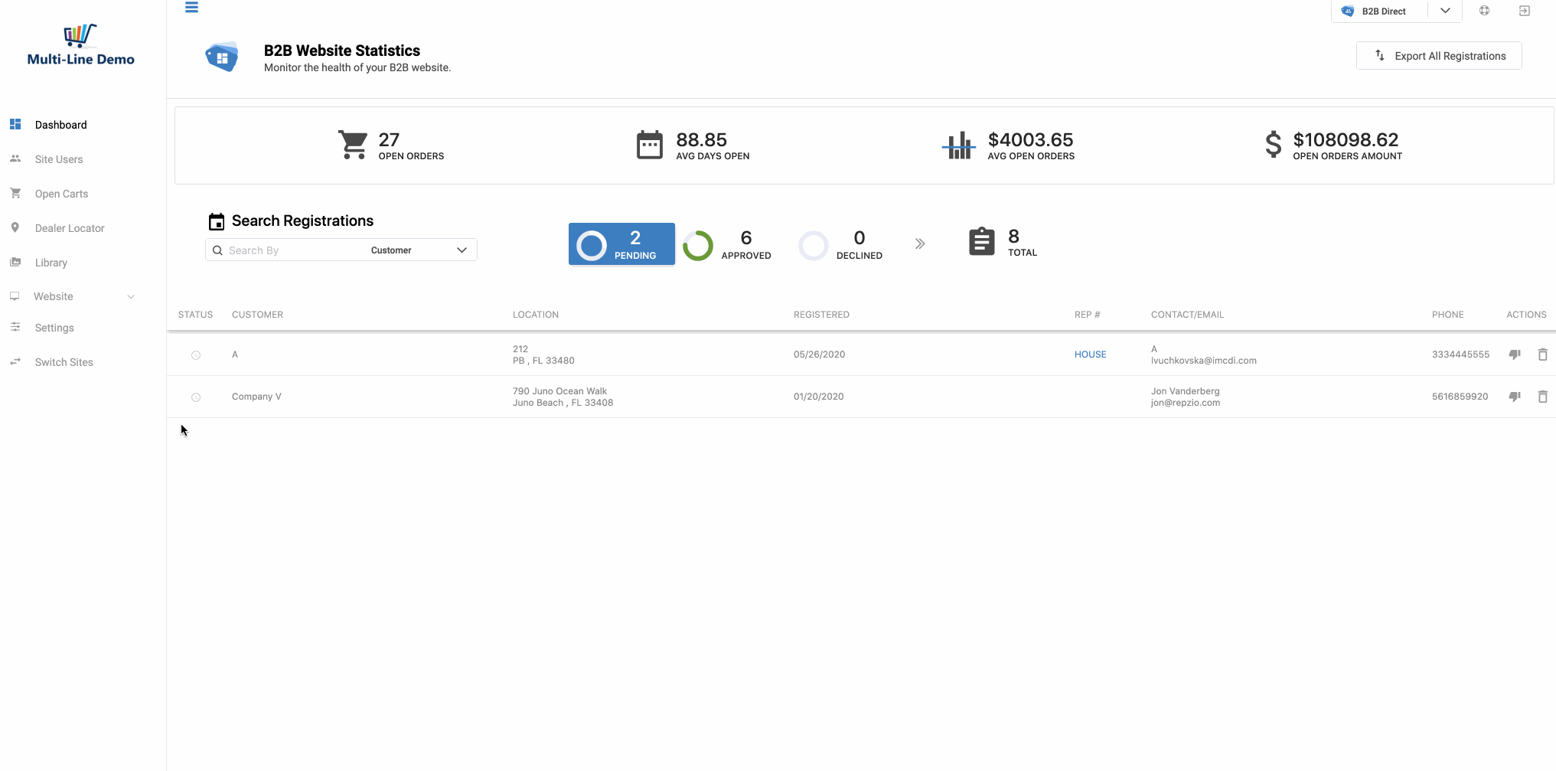Click the open orders cart icon
Viewport: 1556px width, 771px height.
point(353,145)
